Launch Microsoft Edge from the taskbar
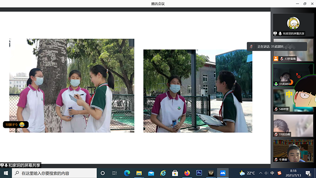The image size is (316, 178). coord(127,173)
